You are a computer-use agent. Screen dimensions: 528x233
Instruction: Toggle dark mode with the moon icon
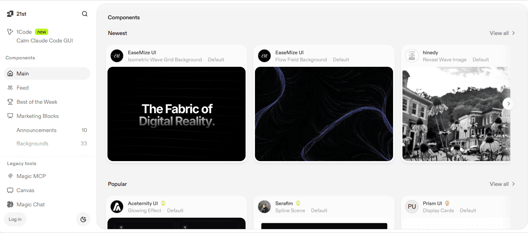[83, 219]
